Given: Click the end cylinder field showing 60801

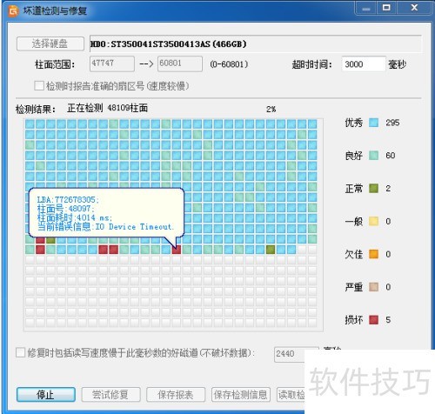Looking at the screenshot, I should [x=180, y=63].
